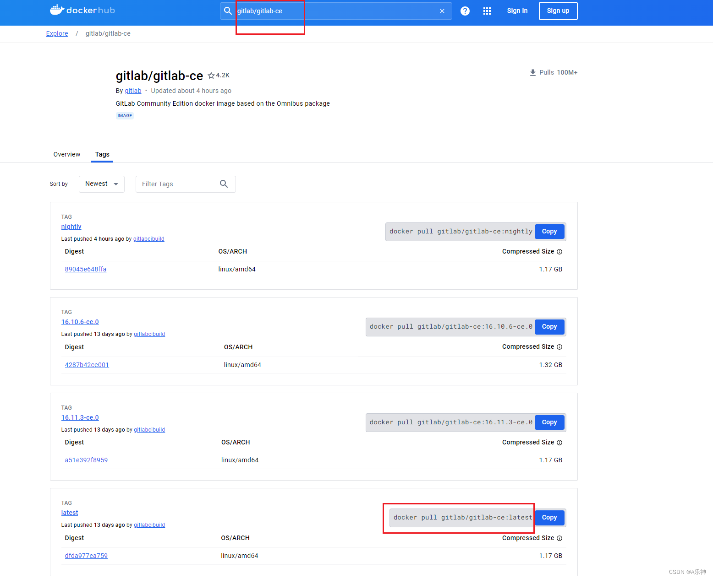This screenshot has width=713, height=579.
Task: Select the 'docker pull gitlab/gitlab-ce:16.11.3-ce.0' command text
Action: click(451, 422)
